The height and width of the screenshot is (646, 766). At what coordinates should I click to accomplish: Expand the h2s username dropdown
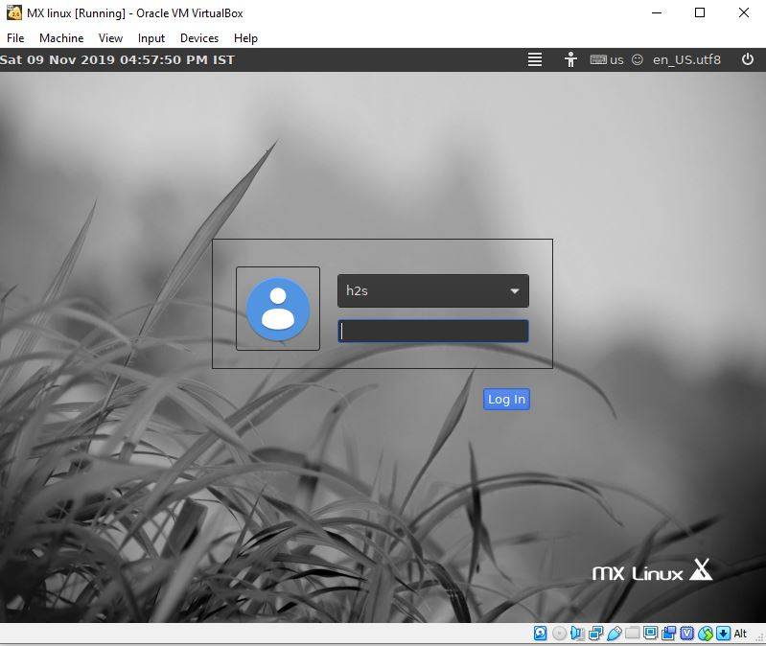(432, 291)
